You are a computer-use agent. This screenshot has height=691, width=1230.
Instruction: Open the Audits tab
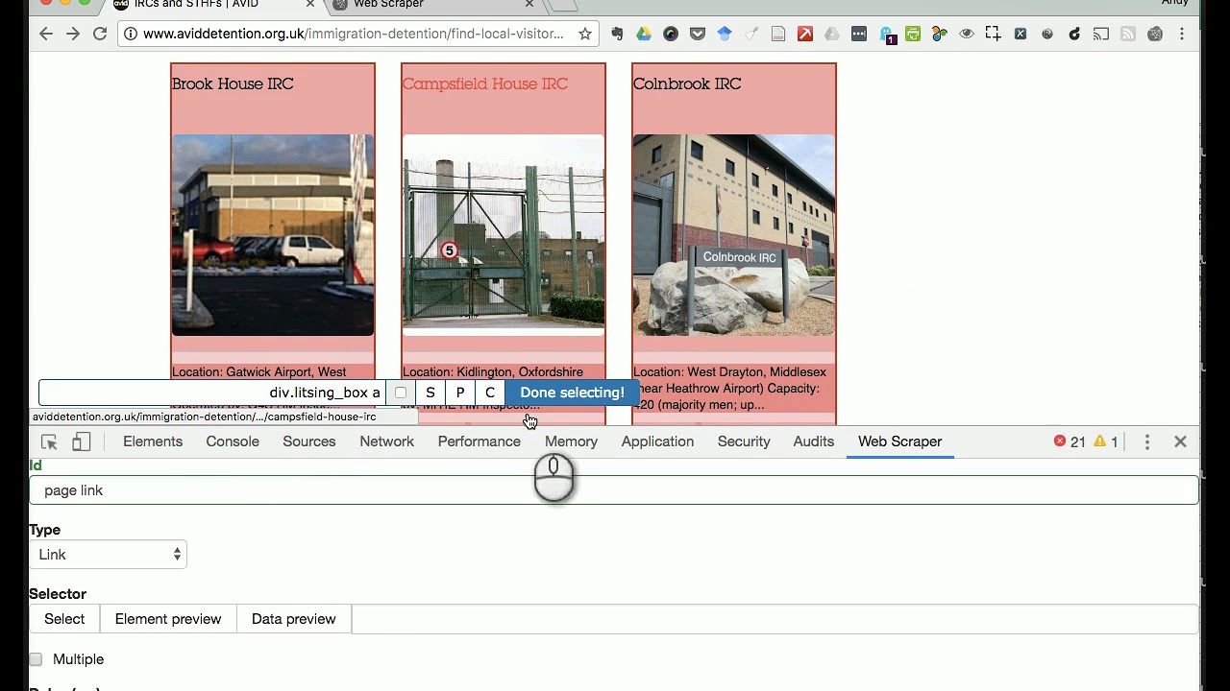coord(814,441)
